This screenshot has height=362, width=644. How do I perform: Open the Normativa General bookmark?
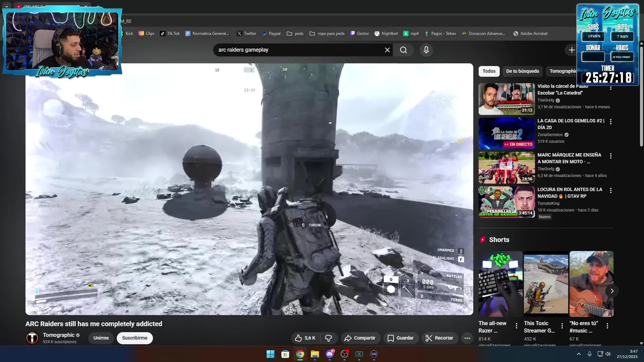tap(207, 34)
